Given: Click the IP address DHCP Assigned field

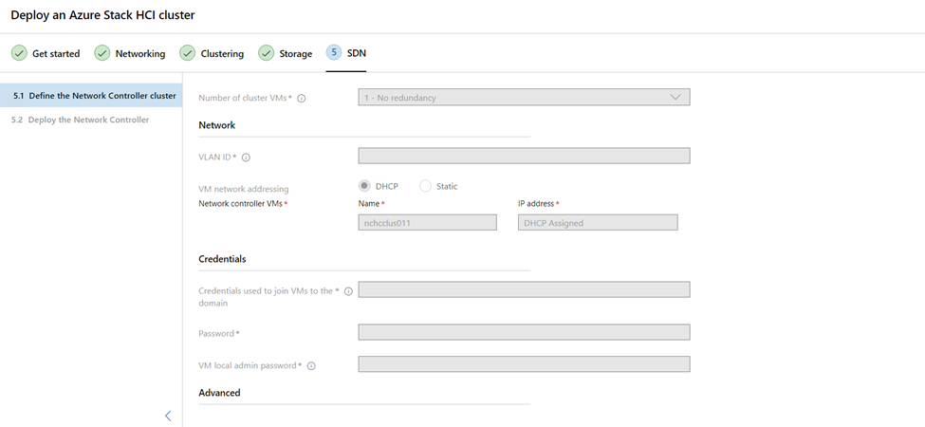Looking at the screenshot, I should pyautogui.click(x=598, y=222).
